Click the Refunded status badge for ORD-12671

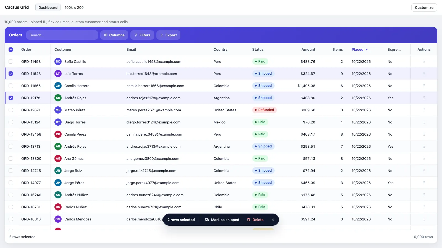tap(264, 110)
